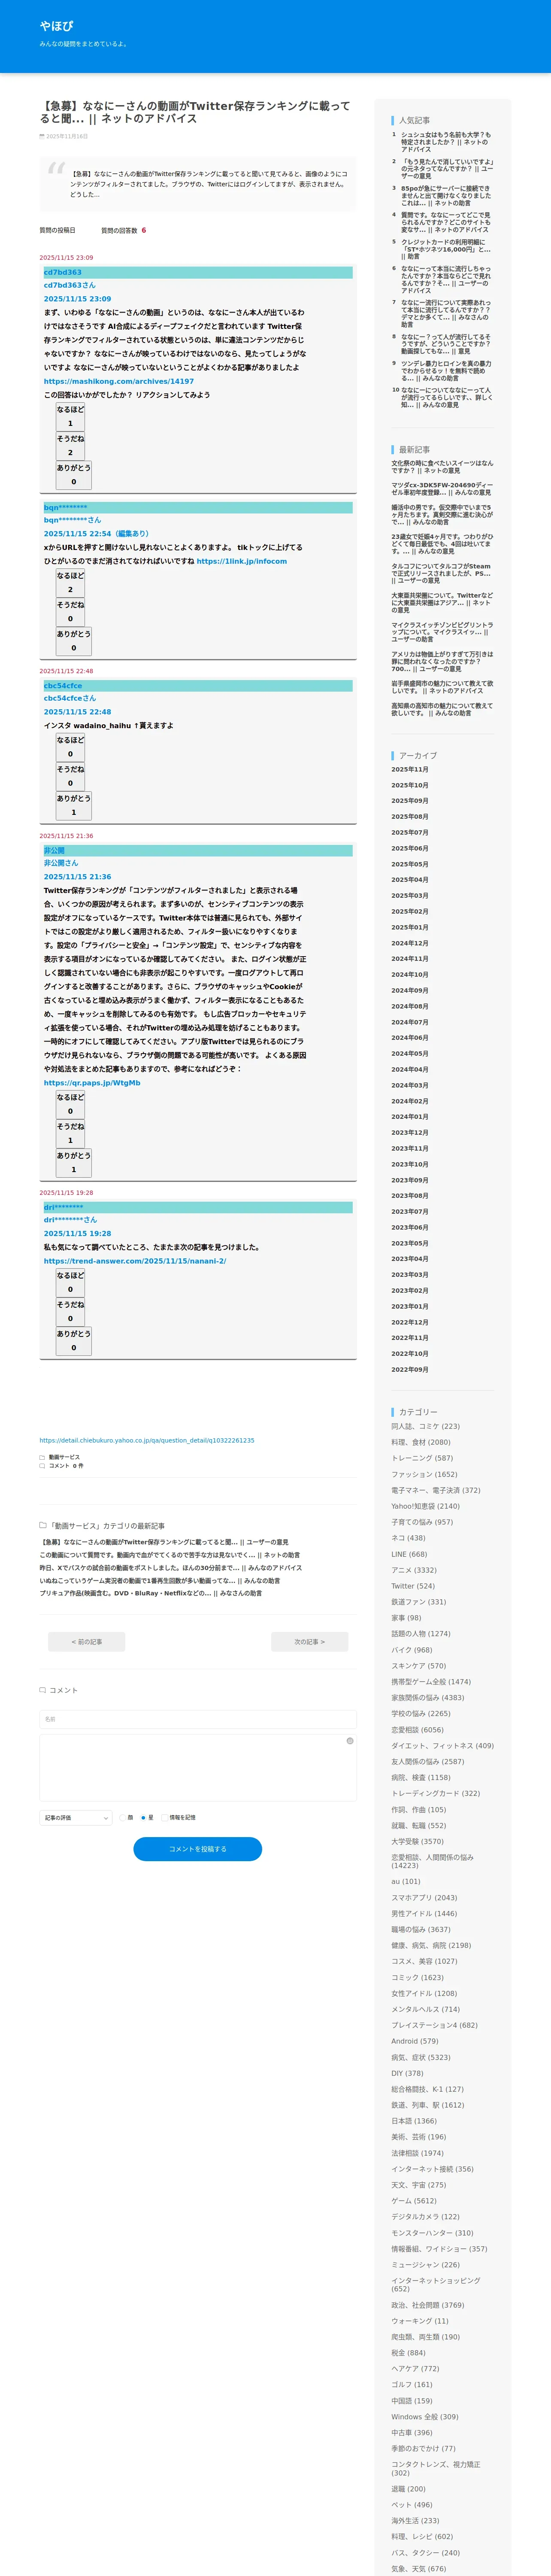Open the やほび site title link

56,26
